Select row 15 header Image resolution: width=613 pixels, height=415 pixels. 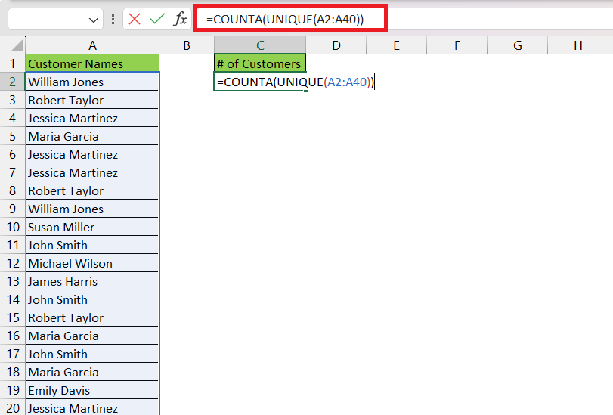tap(13, 317)
